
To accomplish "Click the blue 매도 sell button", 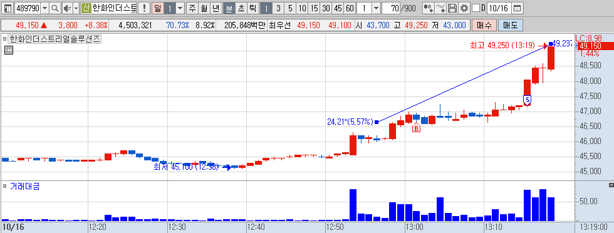I will (x=510, y=26).
